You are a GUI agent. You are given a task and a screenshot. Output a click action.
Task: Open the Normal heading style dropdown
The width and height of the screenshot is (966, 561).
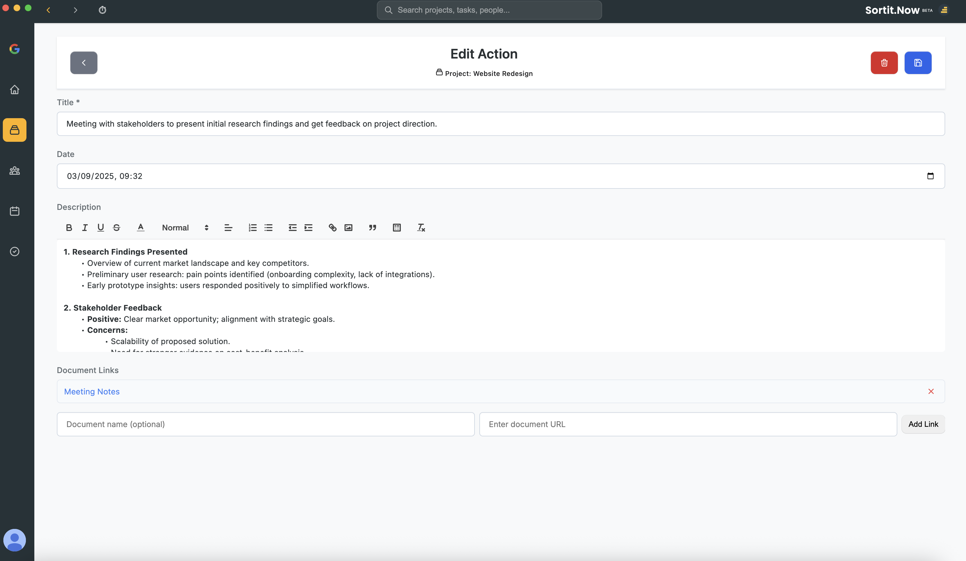pos(185,228)
